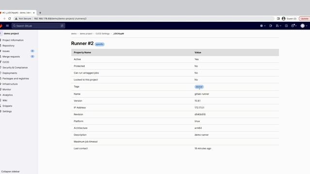Click the CI/CD Settings breadcrumb link

(102, 34)
